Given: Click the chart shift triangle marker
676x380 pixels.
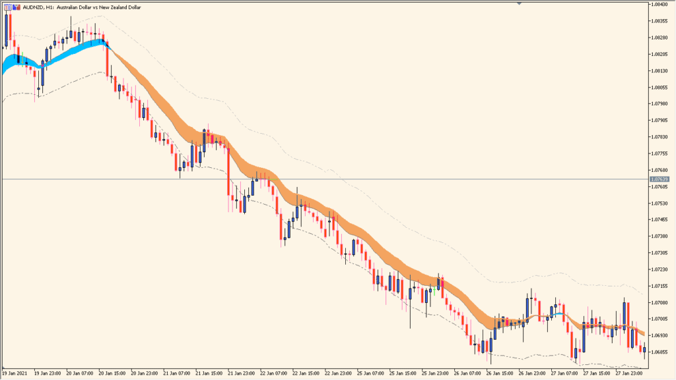Looking at the screenshot, I should click(519, 3).
